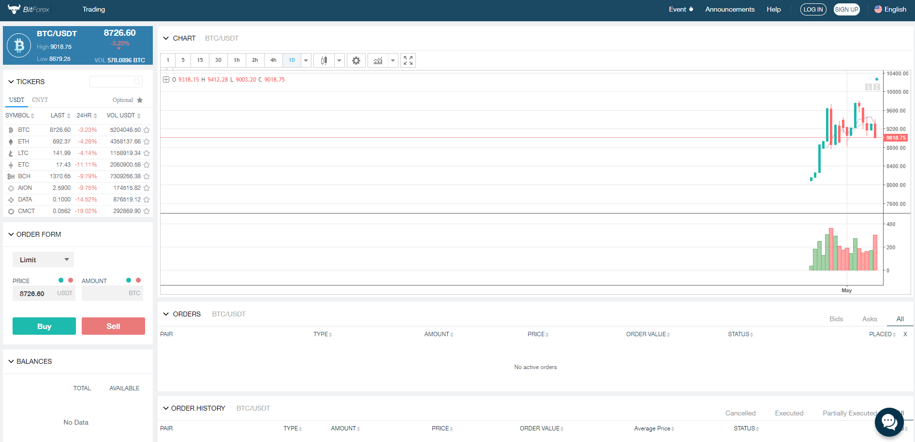Filter order history by Cancelled
This screenshot has width=915, height=442.
(x=740, y=413)
